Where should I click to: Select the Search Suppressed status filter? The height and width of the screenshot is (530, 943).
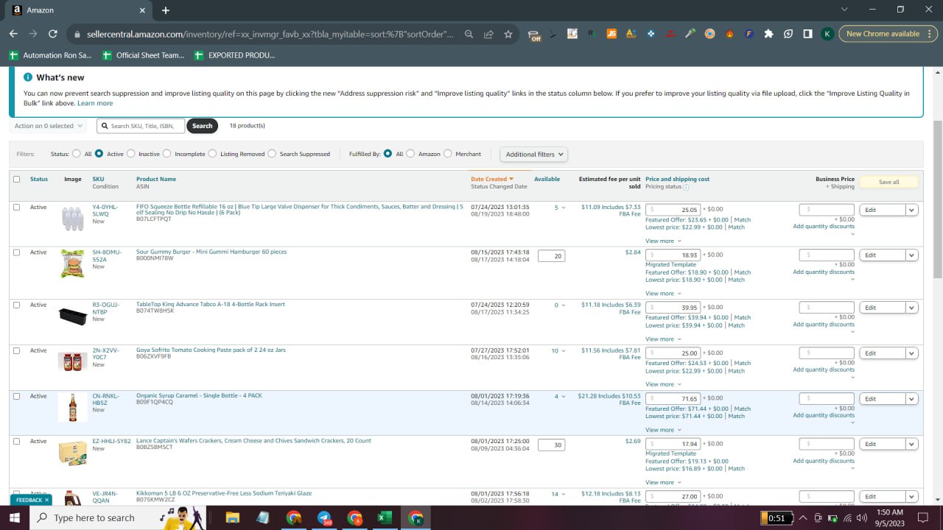(x=272, y=154)
